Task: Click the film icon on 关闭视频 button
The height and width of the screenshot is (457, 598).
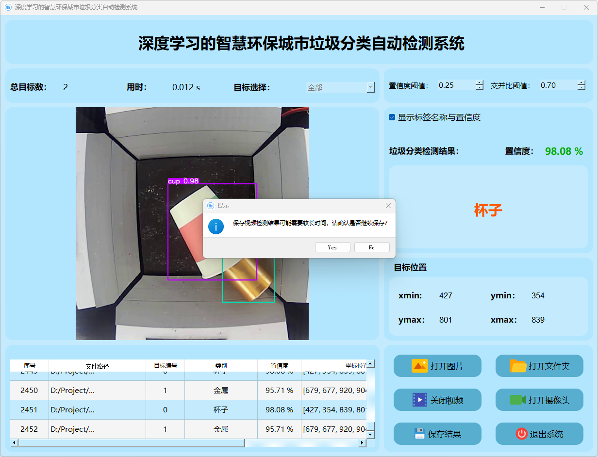Action: coord(419,400)
